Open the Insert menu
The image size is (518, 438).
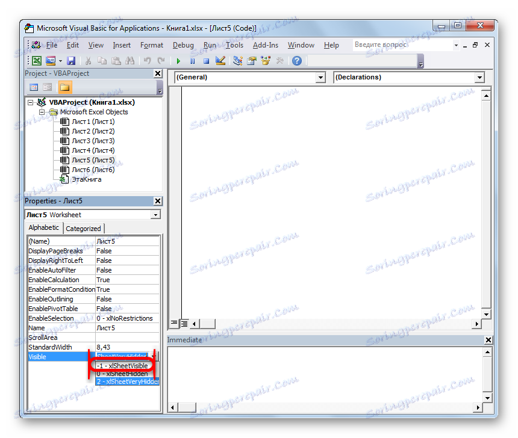pyautogui.click(x=122, y=45)
